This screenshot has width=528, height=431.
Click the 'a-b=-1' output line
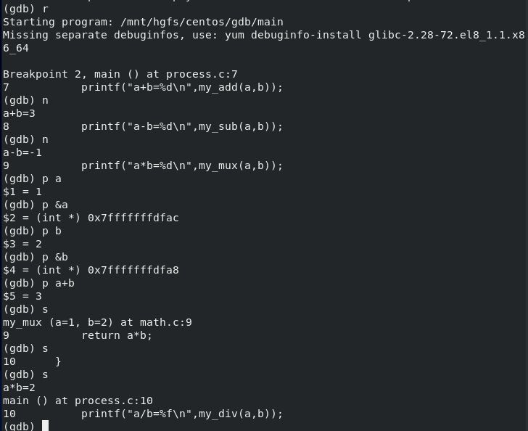22,152
